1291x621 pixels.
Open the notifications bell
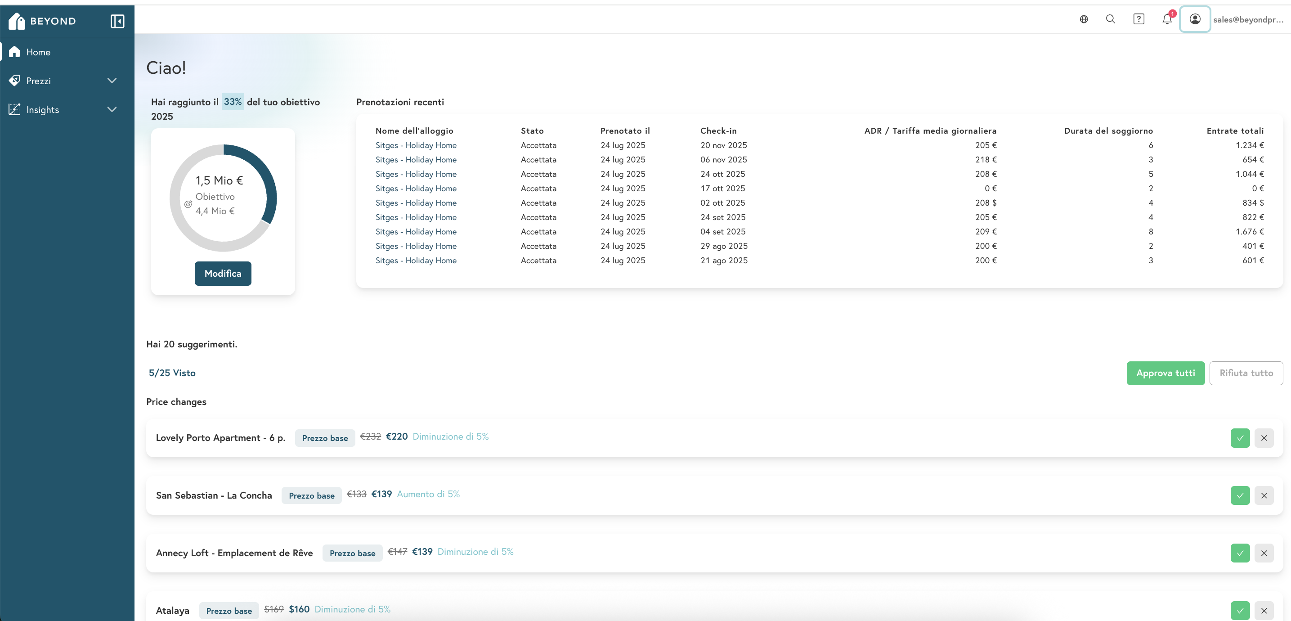click(x=1167, y=19)
